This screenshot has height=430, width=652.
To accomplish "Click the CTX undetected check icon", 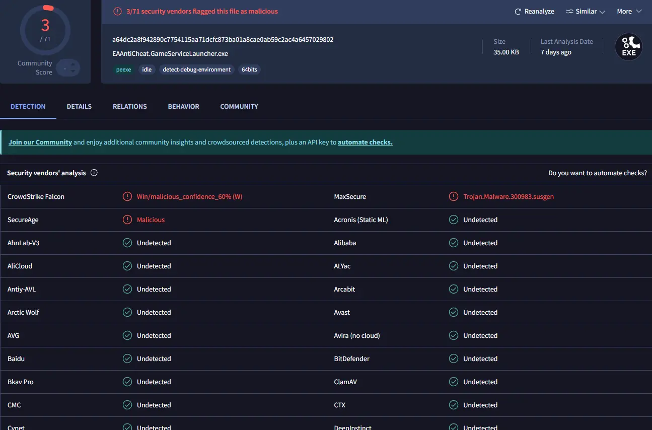I will 454,405.
